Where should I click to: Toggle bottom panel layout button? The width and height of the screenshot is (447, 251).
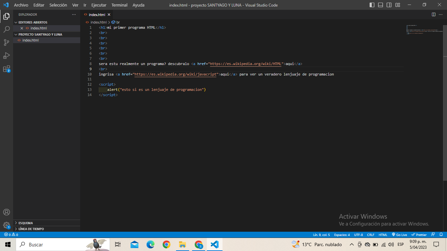pyautogui.click(x=381, y=5)
